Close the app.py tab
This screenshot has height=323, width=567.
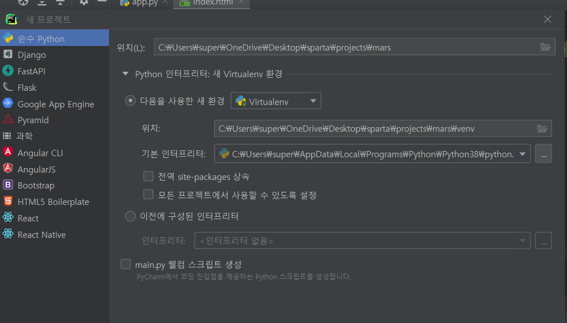pos(165,2)
